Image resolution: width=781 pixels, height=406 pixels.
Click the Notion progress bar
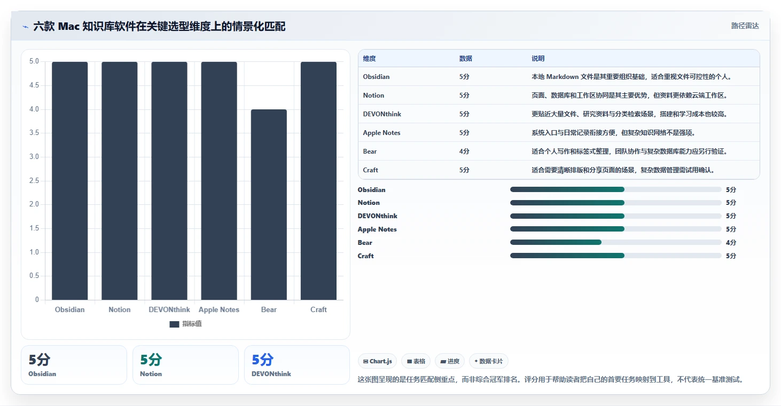click(x=616, y=203)
